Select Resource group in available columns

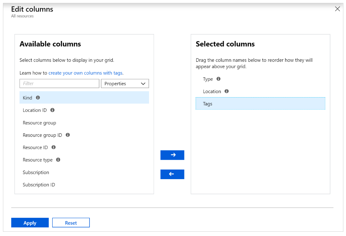(84, 123)
